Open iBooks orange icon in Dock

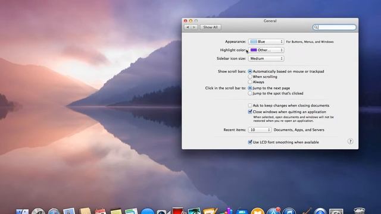(257, 211)
